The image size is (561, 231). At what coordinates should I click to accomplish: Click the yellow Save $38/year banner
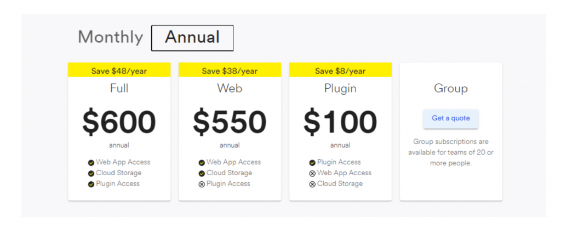click(230, 71)
